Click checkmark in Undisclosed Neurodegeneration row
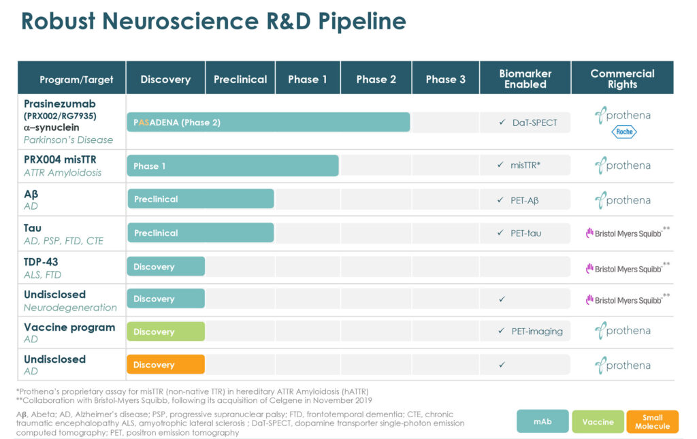The image size is (697, 439). 502,299
